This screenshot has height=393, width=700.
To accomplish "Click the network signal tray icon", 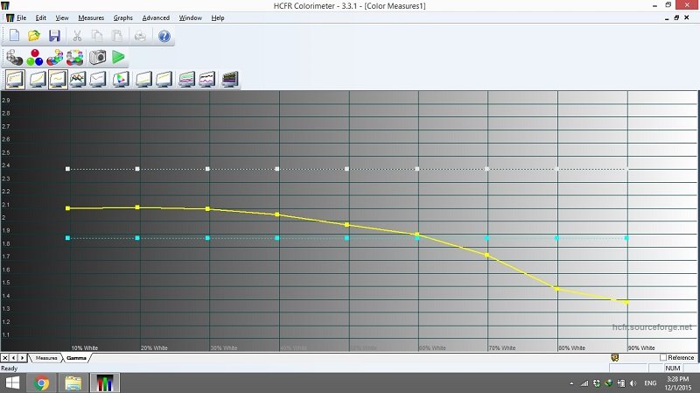I will pos(584,383).
